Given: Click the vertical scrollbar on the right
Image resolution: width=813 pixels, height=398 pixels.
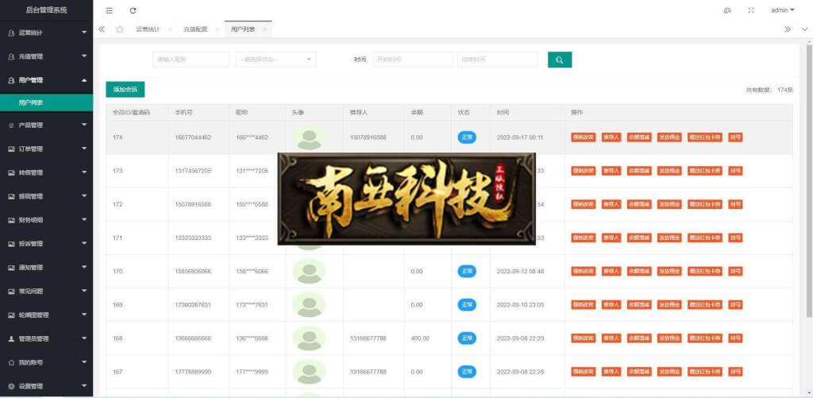Looking at the screenshot, I should point(809,180).
